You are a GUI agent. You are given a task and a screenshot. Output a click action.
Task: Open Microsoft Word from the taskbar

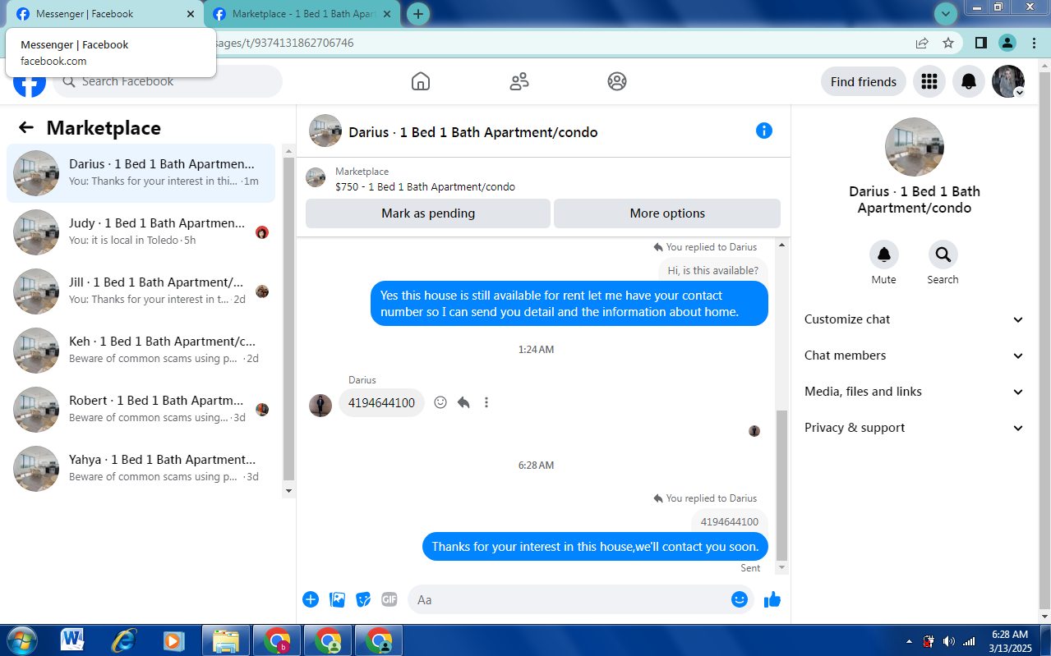pyautogui.click(x=72, y=640)
